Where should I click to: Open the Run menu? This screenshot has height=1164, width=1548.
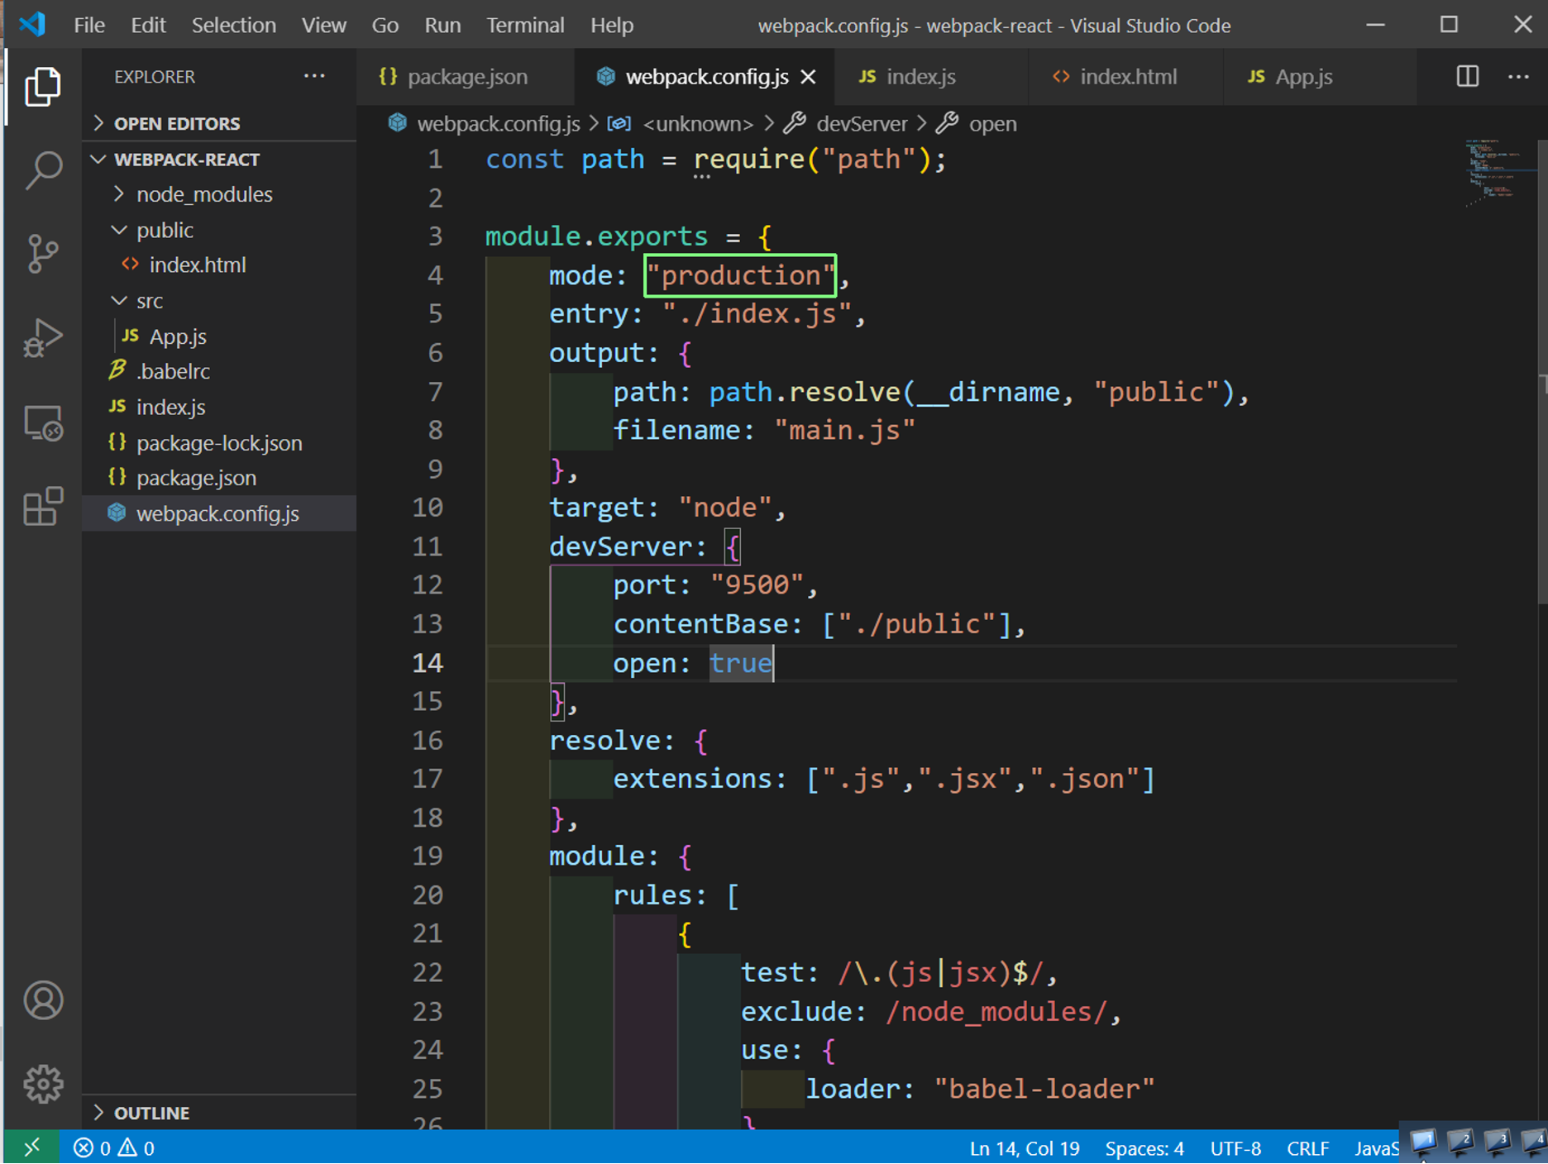tap(442, 26)
